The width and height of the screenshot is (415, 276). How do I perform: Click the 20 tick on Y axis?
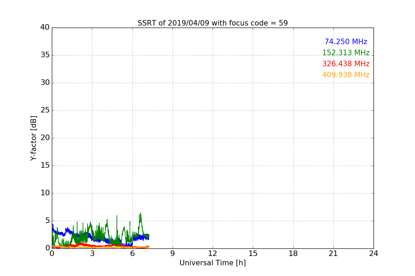(45, 138)
